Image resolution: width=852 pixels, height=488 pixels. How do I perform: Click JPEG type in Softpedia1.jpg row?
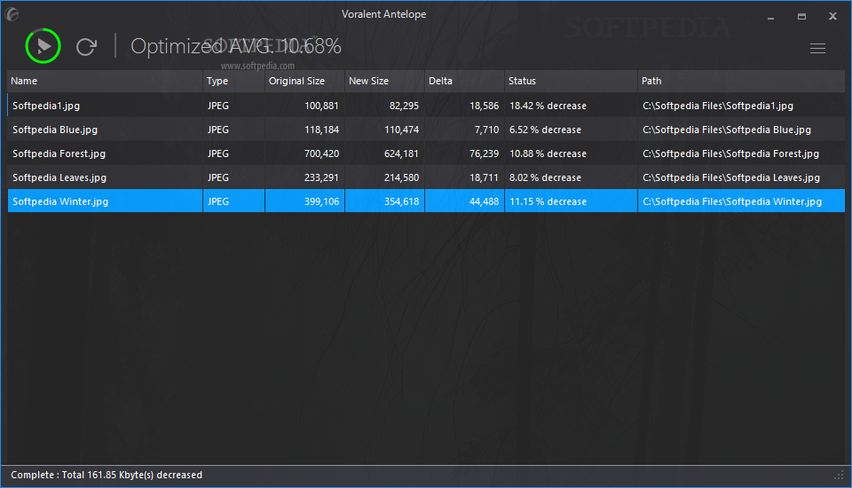click(x=218, y=106)
